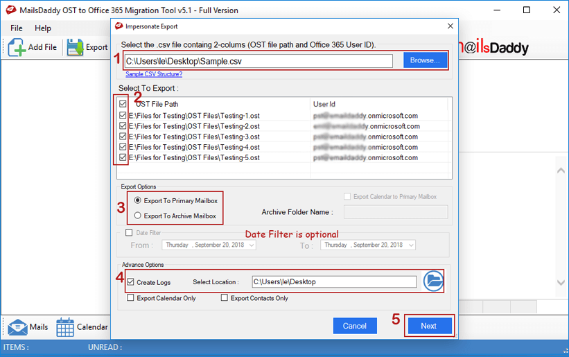
Task: Open the To date dropdown
Action: coord(411,245)
